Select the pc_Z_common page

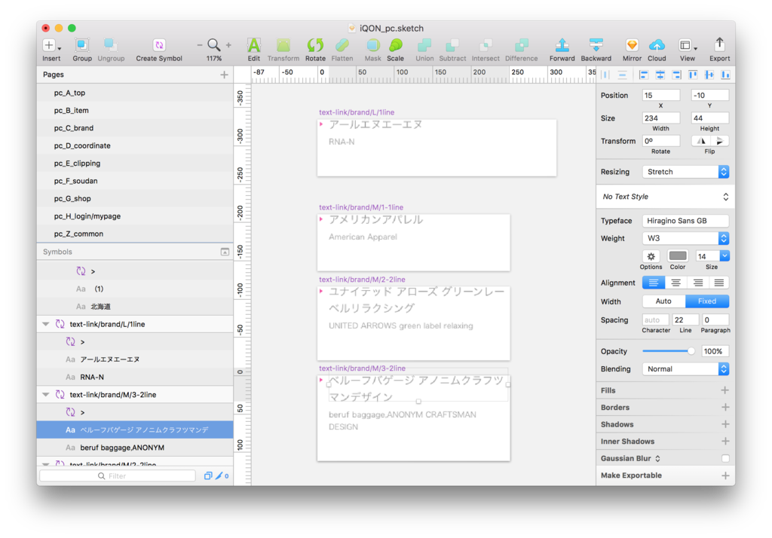135,234
